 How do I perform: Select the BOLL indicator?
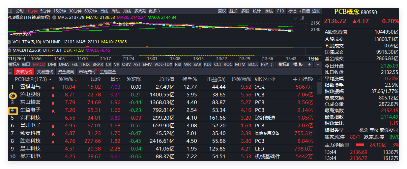tap(253, 64)
